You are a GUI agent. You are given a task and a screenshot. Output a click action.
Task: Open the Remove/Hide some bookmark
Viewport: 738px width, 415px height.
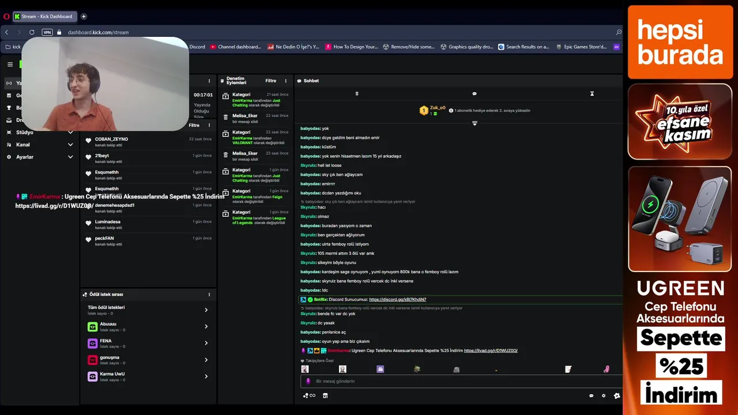(409, 47)
